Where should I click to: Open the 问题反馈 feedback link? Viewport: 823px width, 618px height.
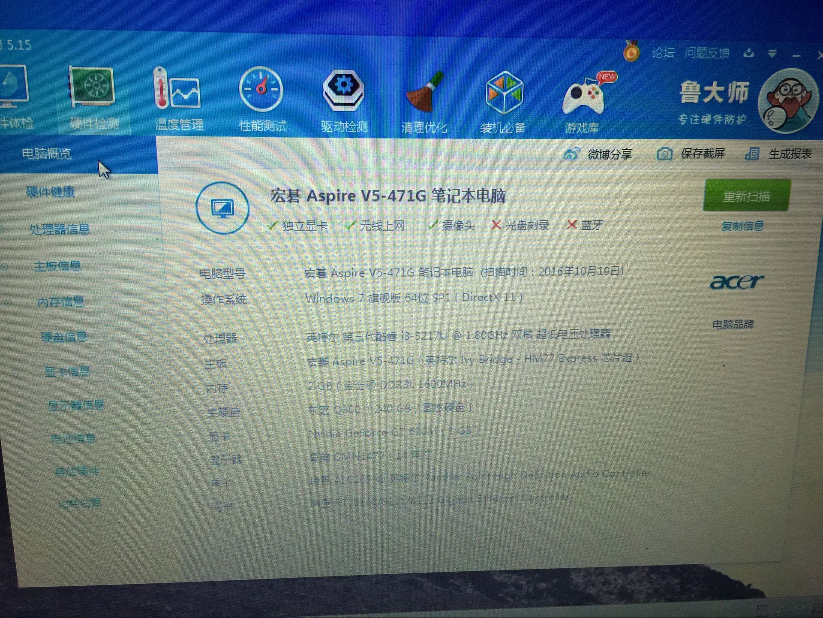707,53
